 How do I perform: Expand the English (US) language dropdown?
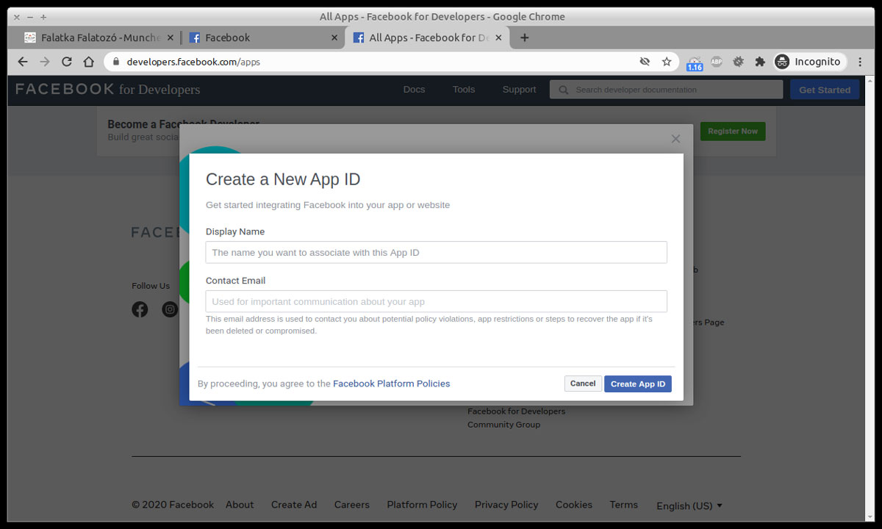(689, 505)
